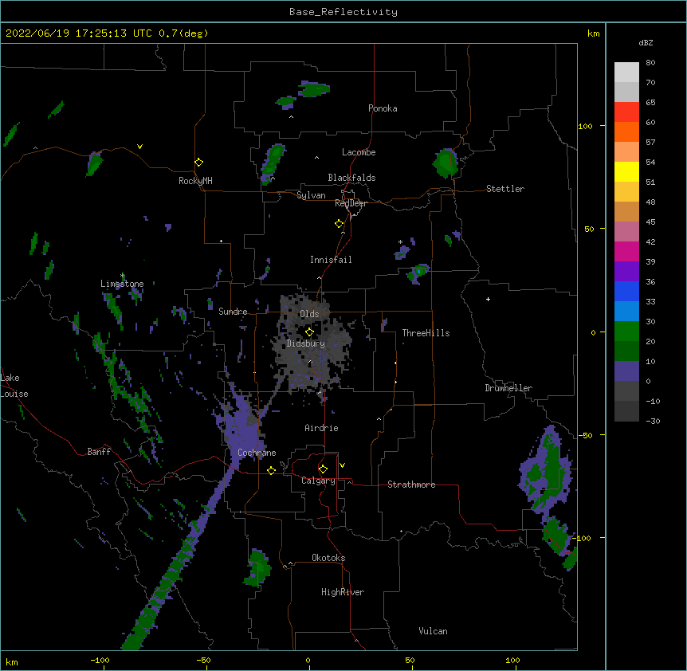Click the green echo southwest of Okotoks
This screenshot has height=671, width=687.
tap(257, 567)
